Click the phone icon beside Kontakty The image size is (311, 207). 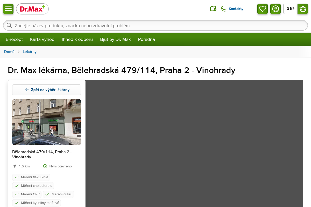[x=223, y=9]
